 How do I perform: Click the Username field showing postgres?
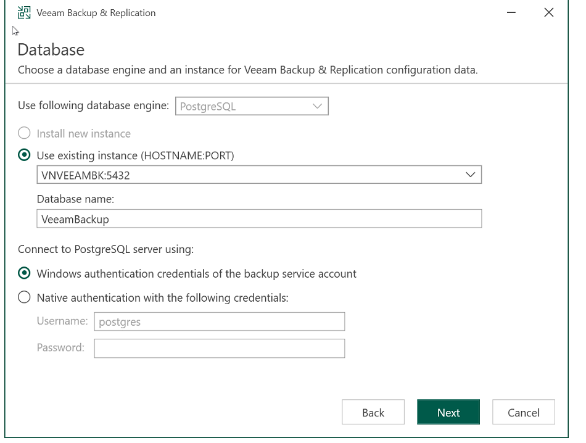pos(220,321)
